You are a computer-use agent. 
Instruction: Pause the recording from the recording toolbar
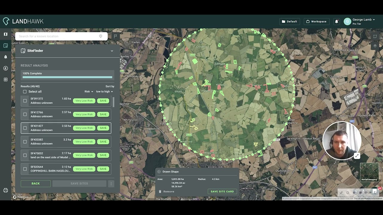point(354,193)
